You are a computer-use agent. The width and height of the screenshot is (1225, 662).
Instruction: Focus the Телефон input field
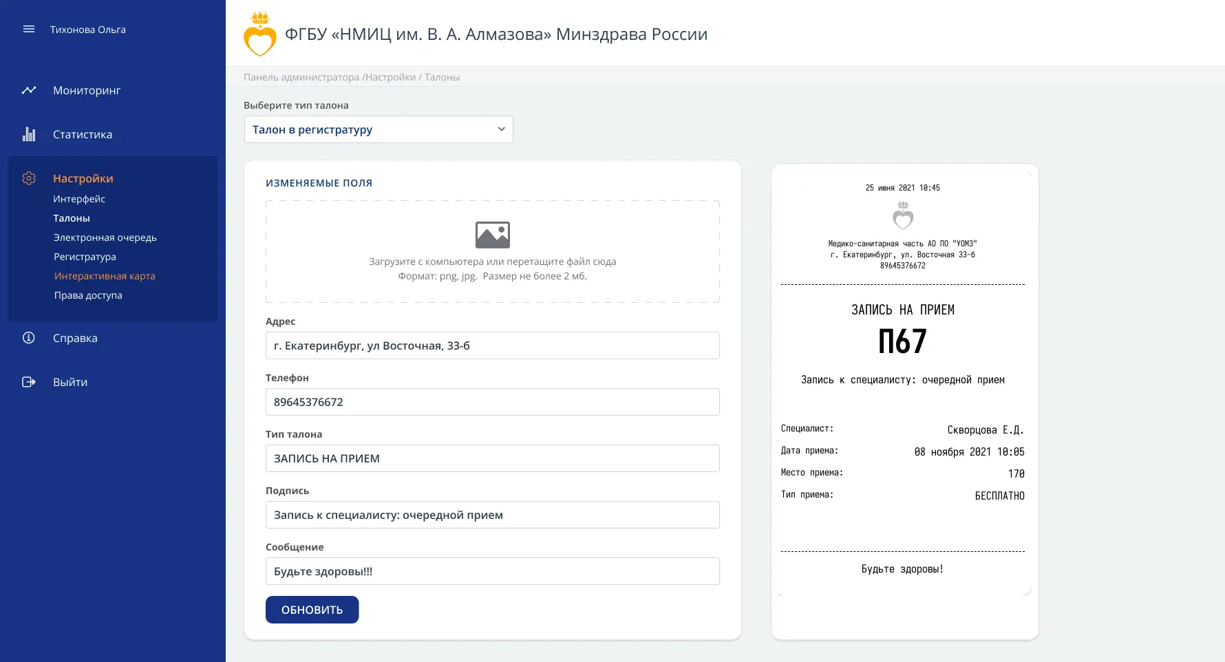(x=493, y=402)
